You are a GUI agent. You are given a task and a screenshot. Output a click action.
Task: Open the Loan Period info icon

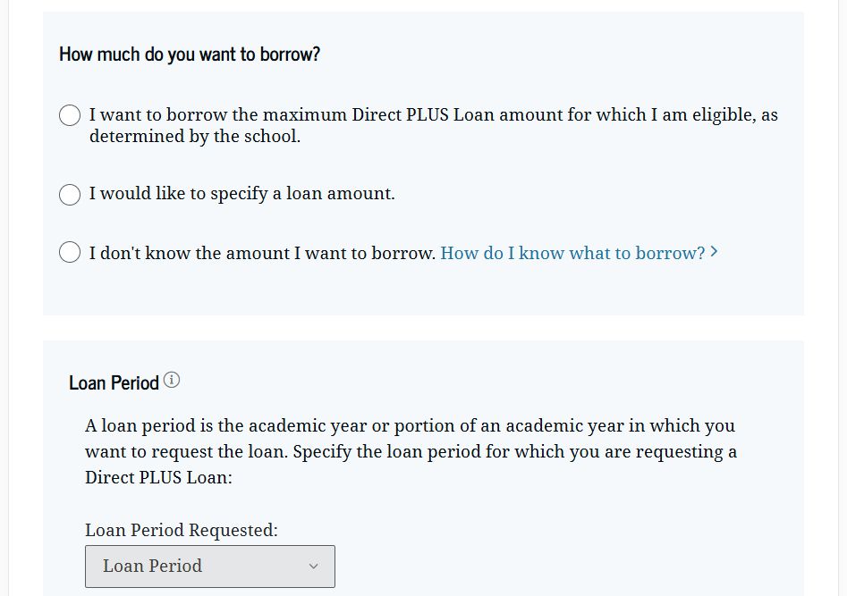pyautogui.click(x=172, y=381)
